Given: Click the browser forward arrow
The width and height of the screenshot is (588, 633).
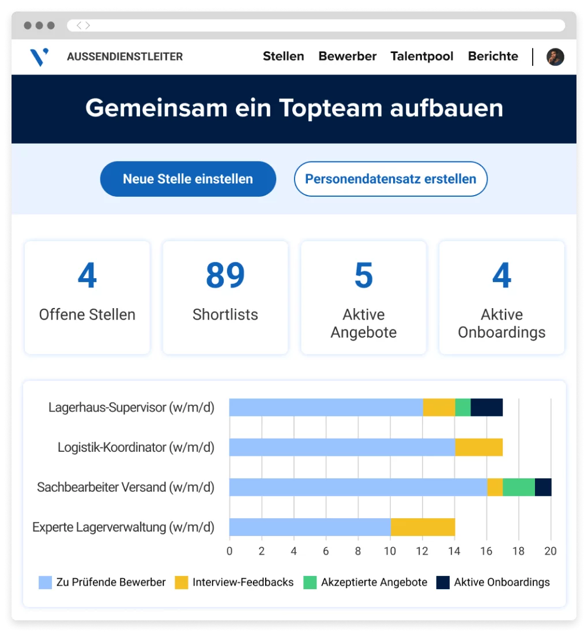Looking at the screenshot, I should (87, 25).
